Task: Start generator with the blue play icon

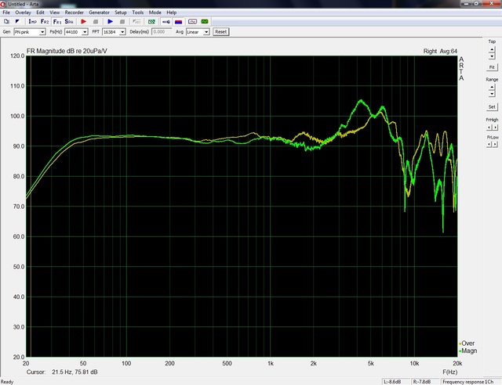Action: point(111,22)
